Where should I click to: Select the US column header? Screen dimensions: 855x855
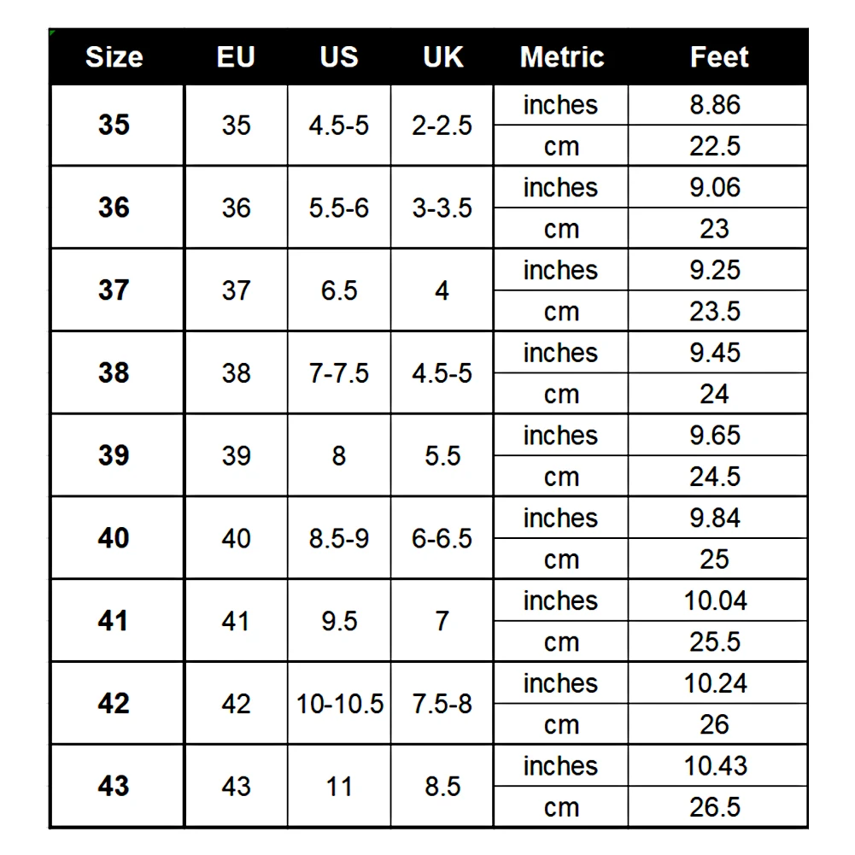point(338,56)
